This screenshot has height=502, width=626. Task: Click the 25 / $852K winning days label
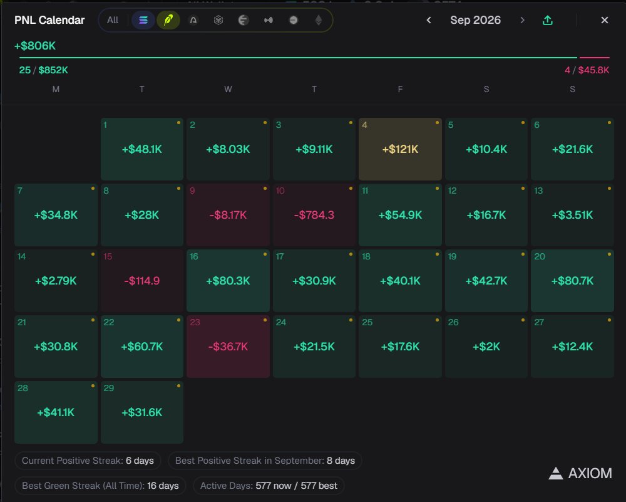pos(44,70)
